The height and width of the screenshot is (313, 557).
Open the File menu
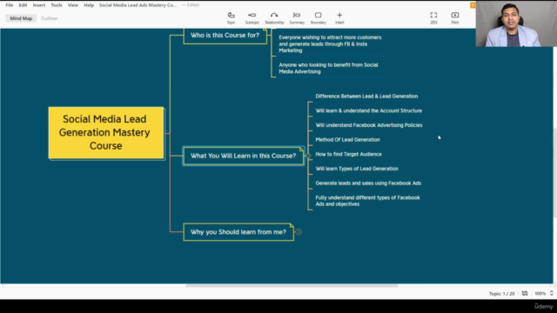[10, 5]
